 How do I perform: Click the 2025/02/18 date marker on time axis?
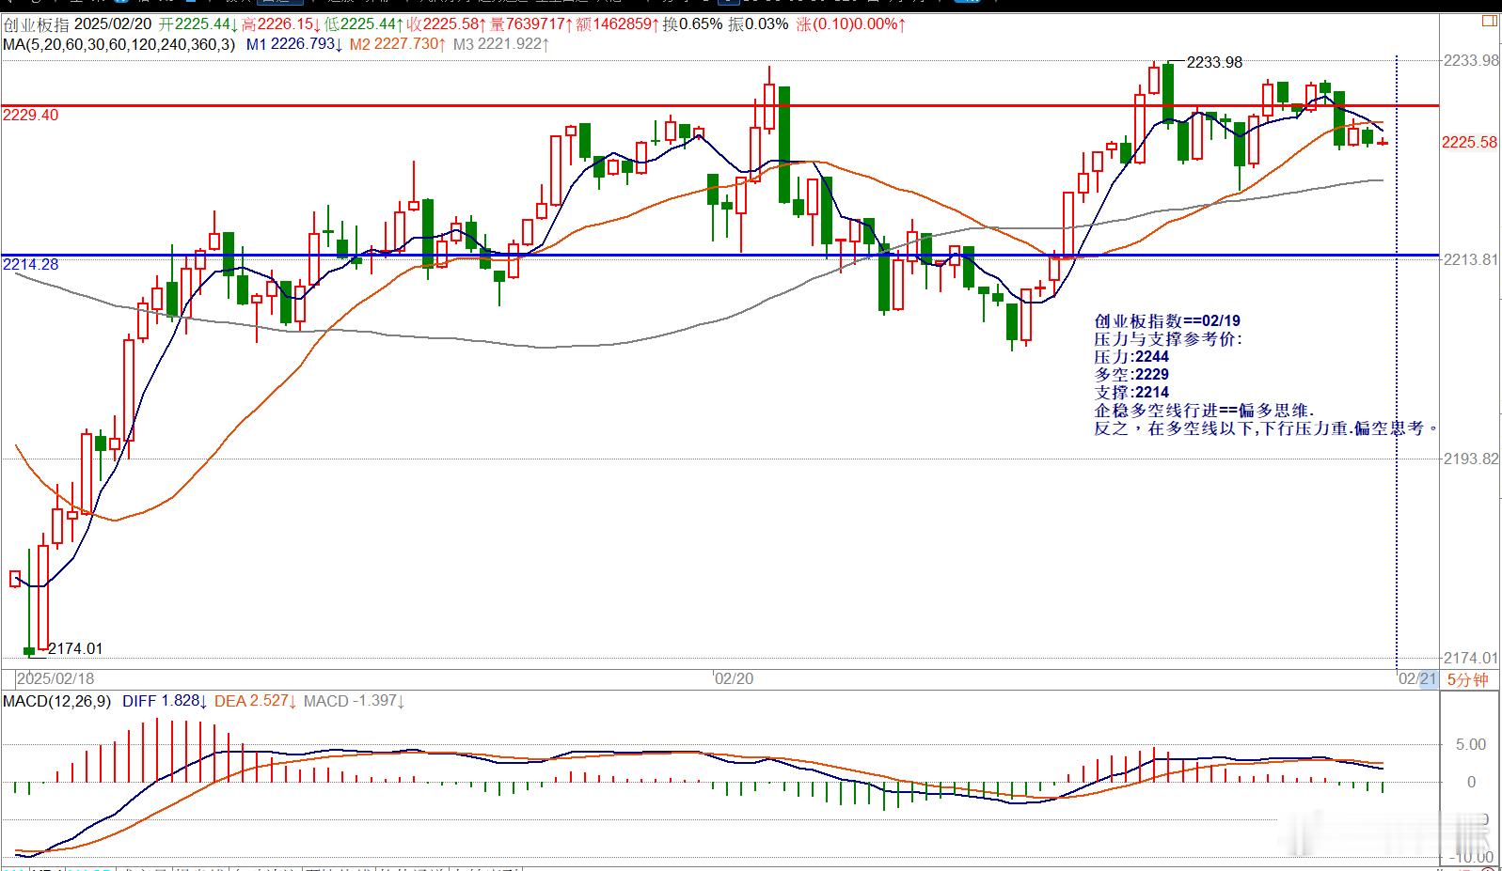click(56, 678)
